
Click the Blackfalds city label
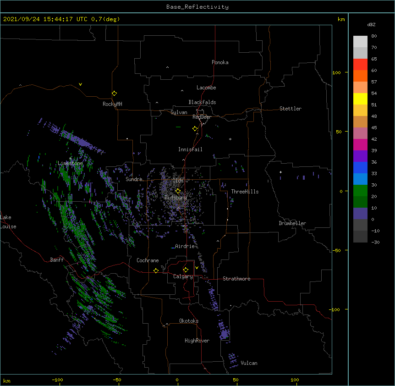[202, 102]
